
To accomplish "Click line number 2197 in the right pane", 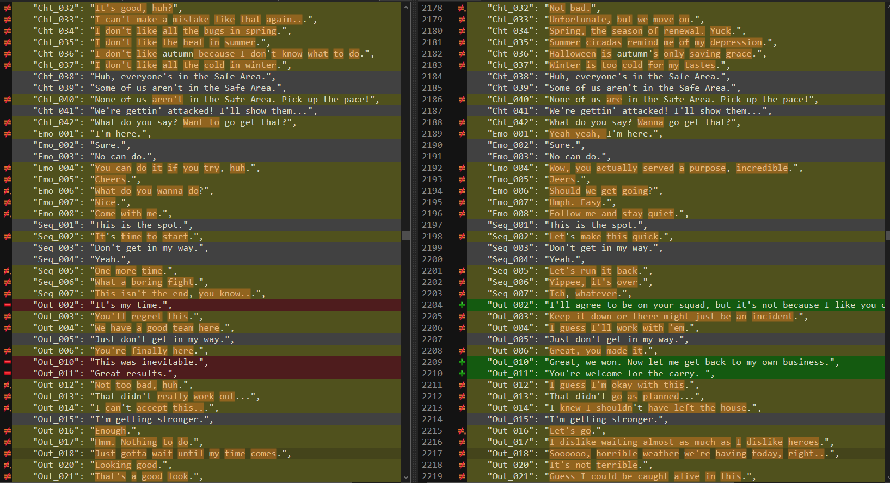I will click(x=432, y=225).
